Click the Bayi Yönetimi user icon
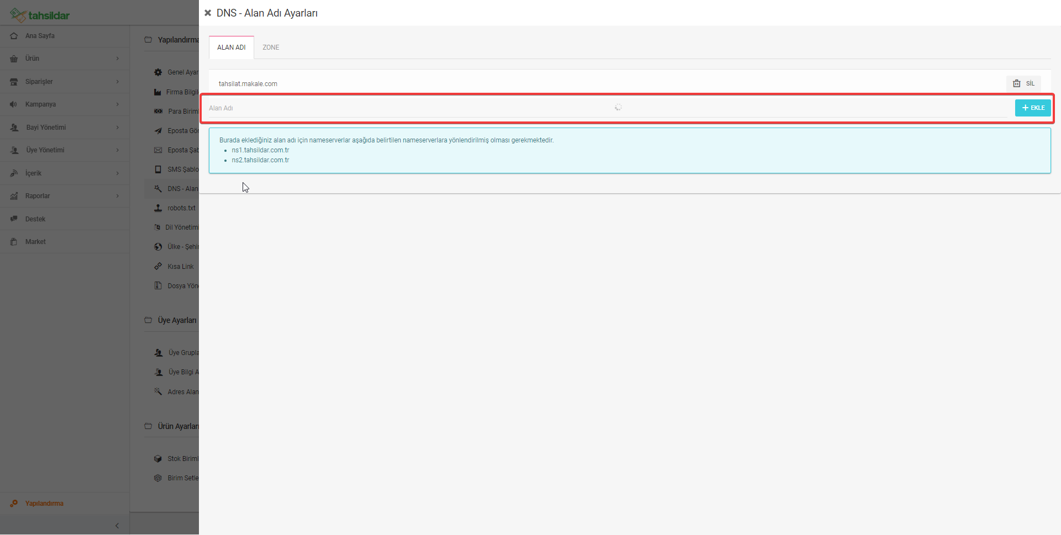The width and height of the screenshot is (1061, 535). tap(14, 128)
